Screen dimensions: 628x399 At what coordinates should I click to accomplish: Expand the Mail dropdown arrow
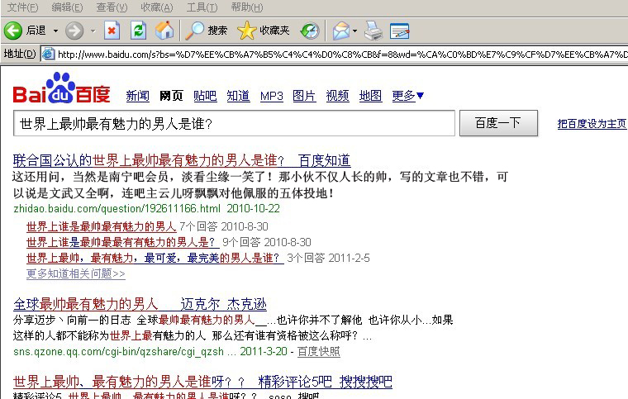tap(354, 31)
